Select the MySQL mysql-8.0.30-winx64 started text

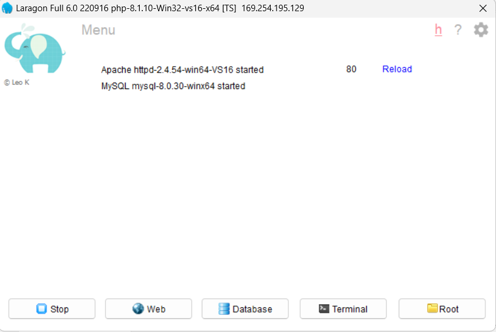[173, 86]
